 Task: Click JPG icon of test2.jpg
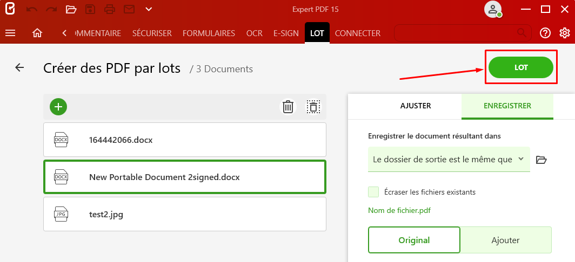(x=61, y=214)
